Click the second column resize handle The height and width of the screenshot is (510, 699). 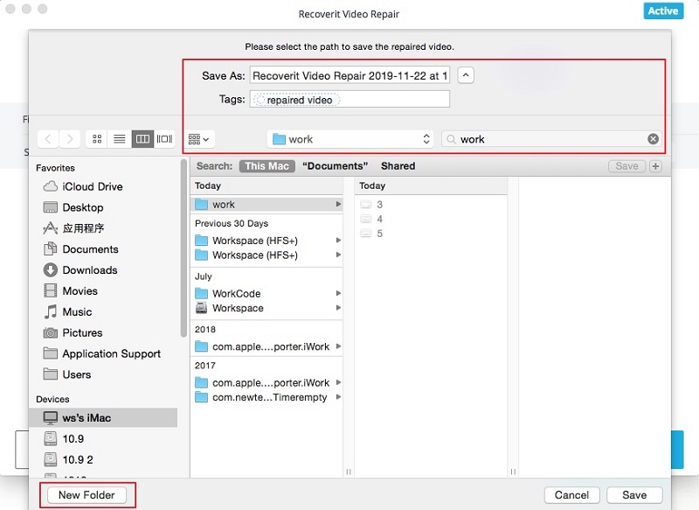[x=513, y=472]
